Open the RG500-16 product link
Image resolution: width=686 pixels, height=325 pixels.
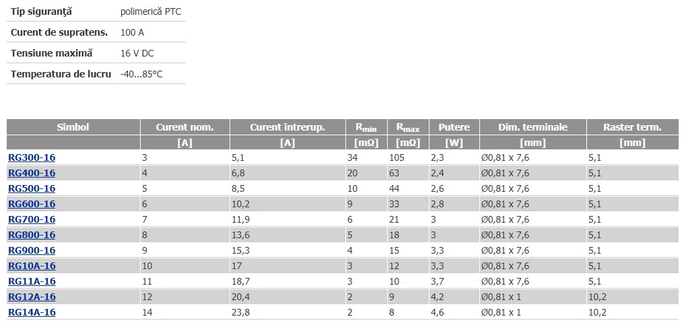(x=32, y=188)
